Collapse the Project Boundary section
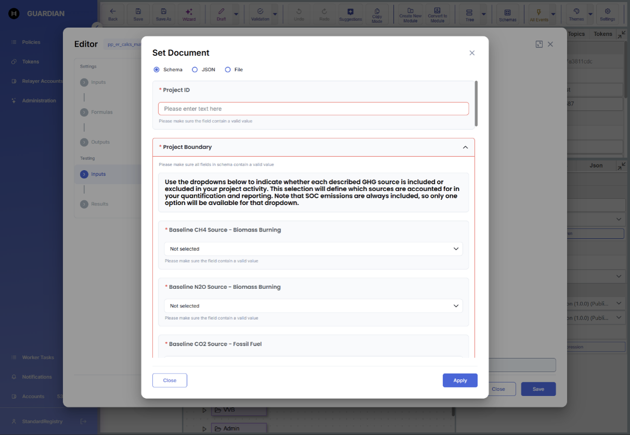 click(x=465, y=147)
